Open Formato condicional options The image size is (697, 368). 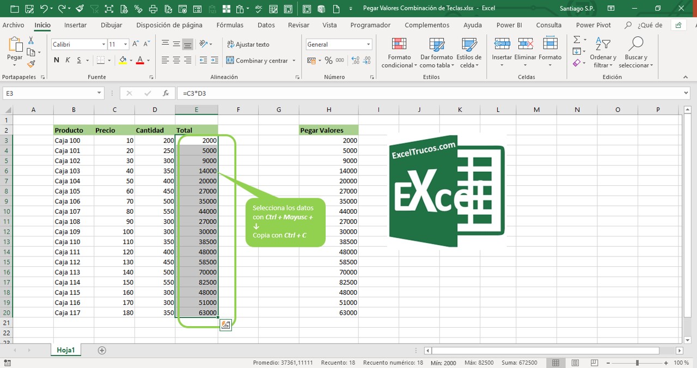[x=399, y=52]
